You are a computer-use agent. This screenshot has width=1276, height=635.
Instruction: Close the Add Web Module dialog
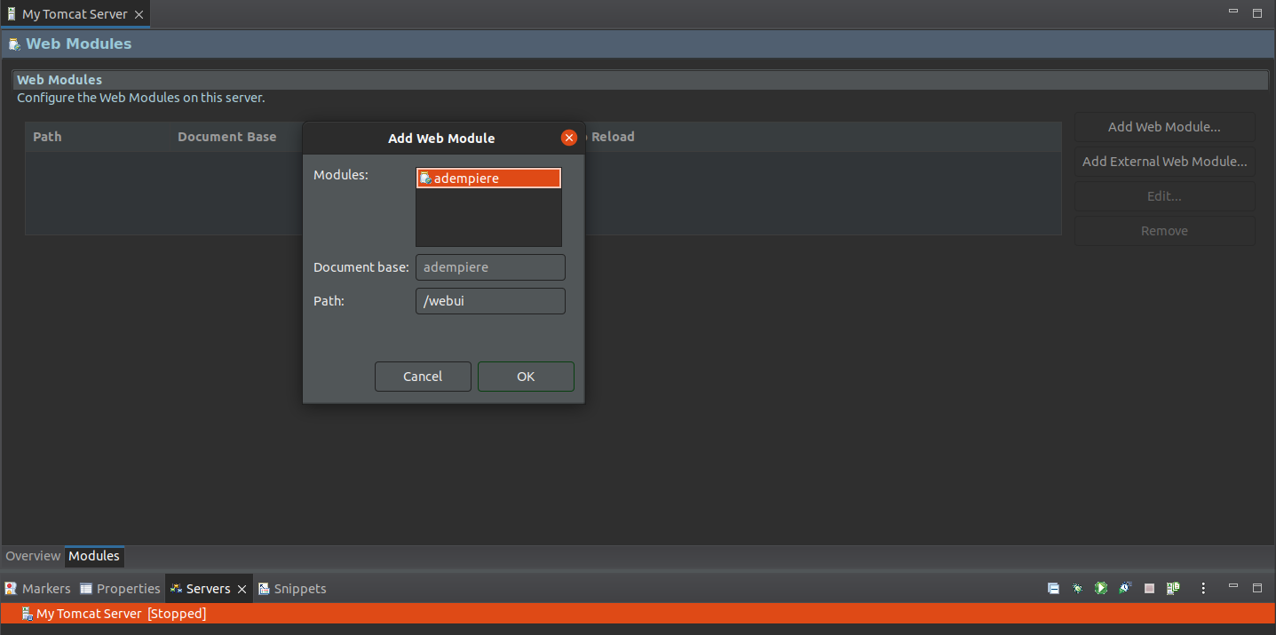pyautogui.click(x=569, y=138)
